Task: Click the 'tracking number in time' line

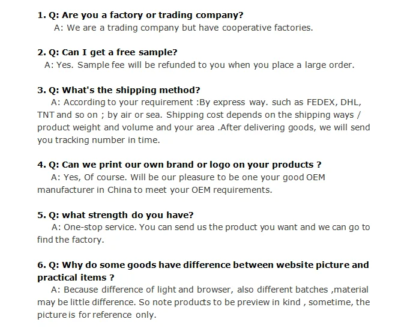Action: tap(98, 140)
